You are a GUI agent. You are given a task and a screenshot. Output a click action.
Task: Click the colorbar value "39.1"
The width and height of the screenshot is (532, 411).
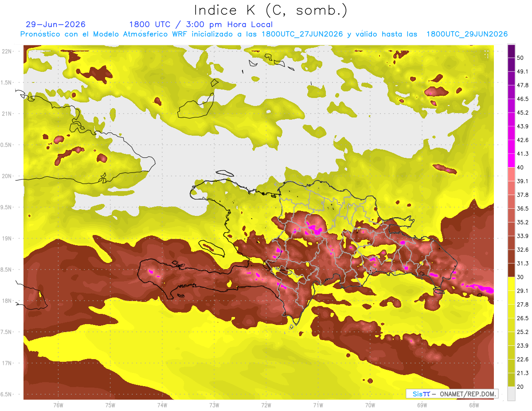(522, 181)
